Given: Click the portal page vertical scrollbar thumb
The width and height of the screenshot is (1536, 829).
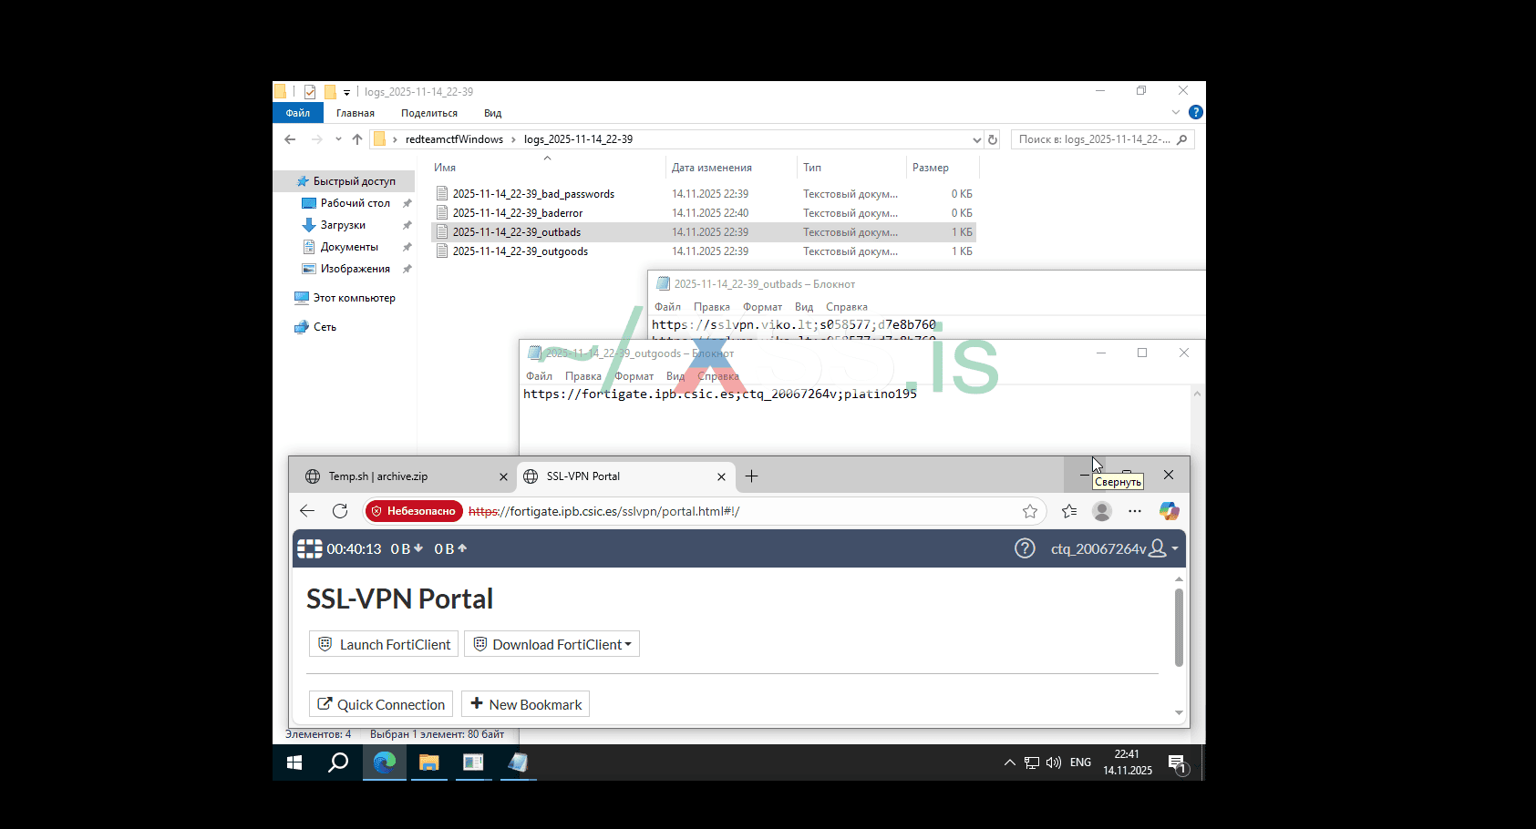Looking at the screenshot, I should 1179,628.
